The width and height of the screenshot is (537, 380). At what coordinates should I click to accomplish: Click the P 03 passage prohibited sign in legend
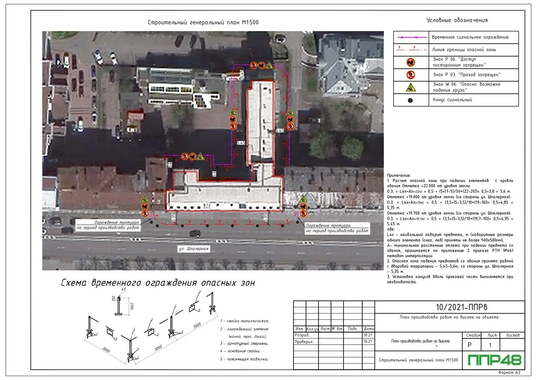pos(411,75)
